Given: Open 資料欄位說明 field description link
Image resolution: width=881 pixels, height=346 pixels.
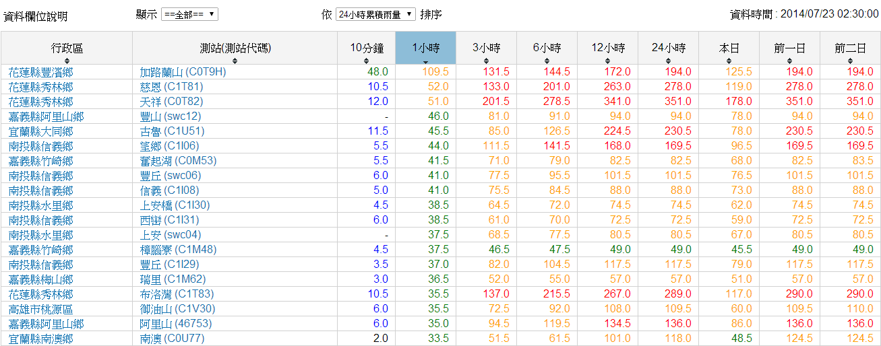Looking at the screenshot, I should (x=36, y=15).
